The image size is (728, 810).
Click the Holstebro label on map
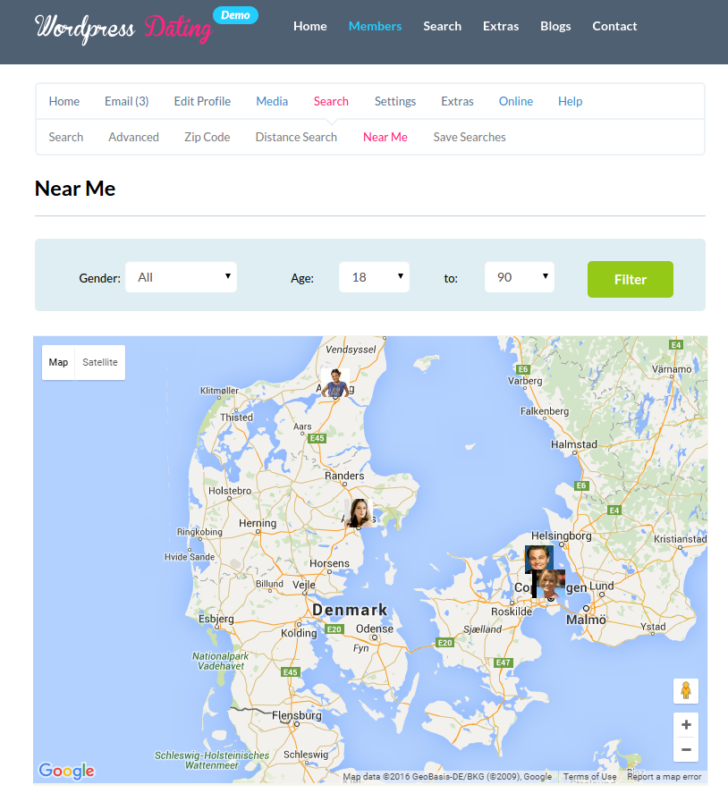click(230, 491)
